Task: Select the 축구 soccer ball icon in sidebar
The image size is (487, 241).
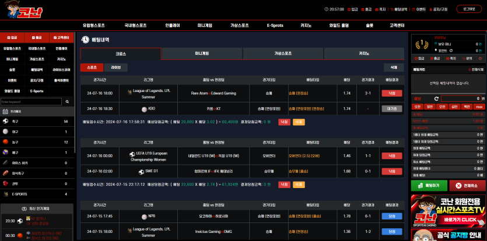Action: pyautogui.click(x=5, y=122)
